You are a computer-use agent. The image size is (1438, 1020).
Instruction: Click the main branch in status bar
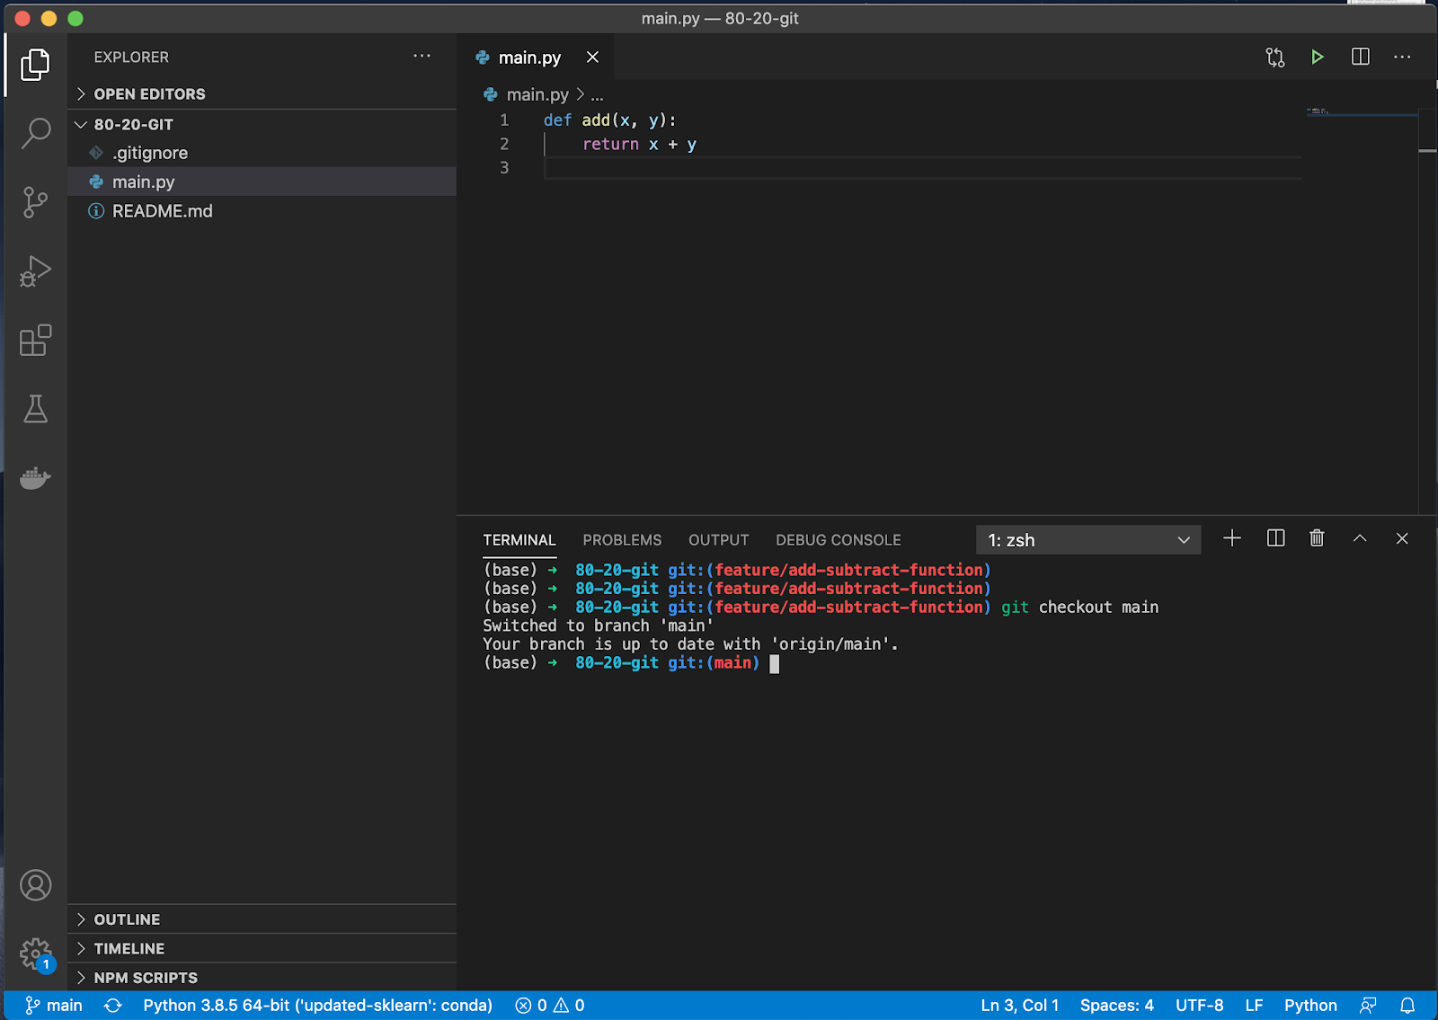pos(54,1006)
